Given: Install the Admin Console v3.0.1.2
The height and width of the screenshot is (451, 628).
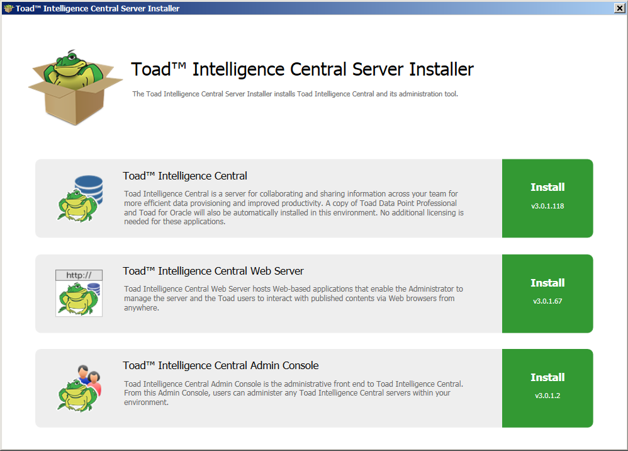Looking at the screenshot, I should click(547, 388).
